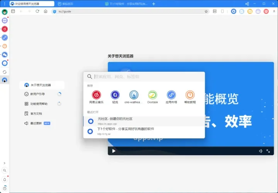Click the share nodes icon in title bar
The width and height of the screenshot is (278, 193).
(247, 4)
